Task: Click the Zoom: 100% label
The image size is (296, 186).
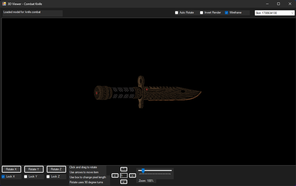Action: pyautogui.click(x=146, y=180)
